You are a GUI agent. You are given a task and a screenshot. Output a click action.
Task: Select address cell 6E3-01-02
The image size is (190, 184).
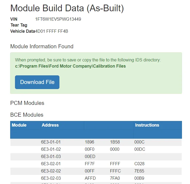click(x=51, y=149)
